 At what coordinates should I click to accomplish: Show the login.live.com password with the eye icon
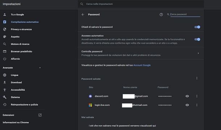click(187, 105)
